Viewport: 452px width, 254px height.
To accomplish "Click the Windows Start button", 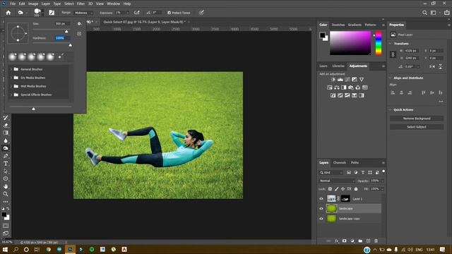I will pos(5,249).
